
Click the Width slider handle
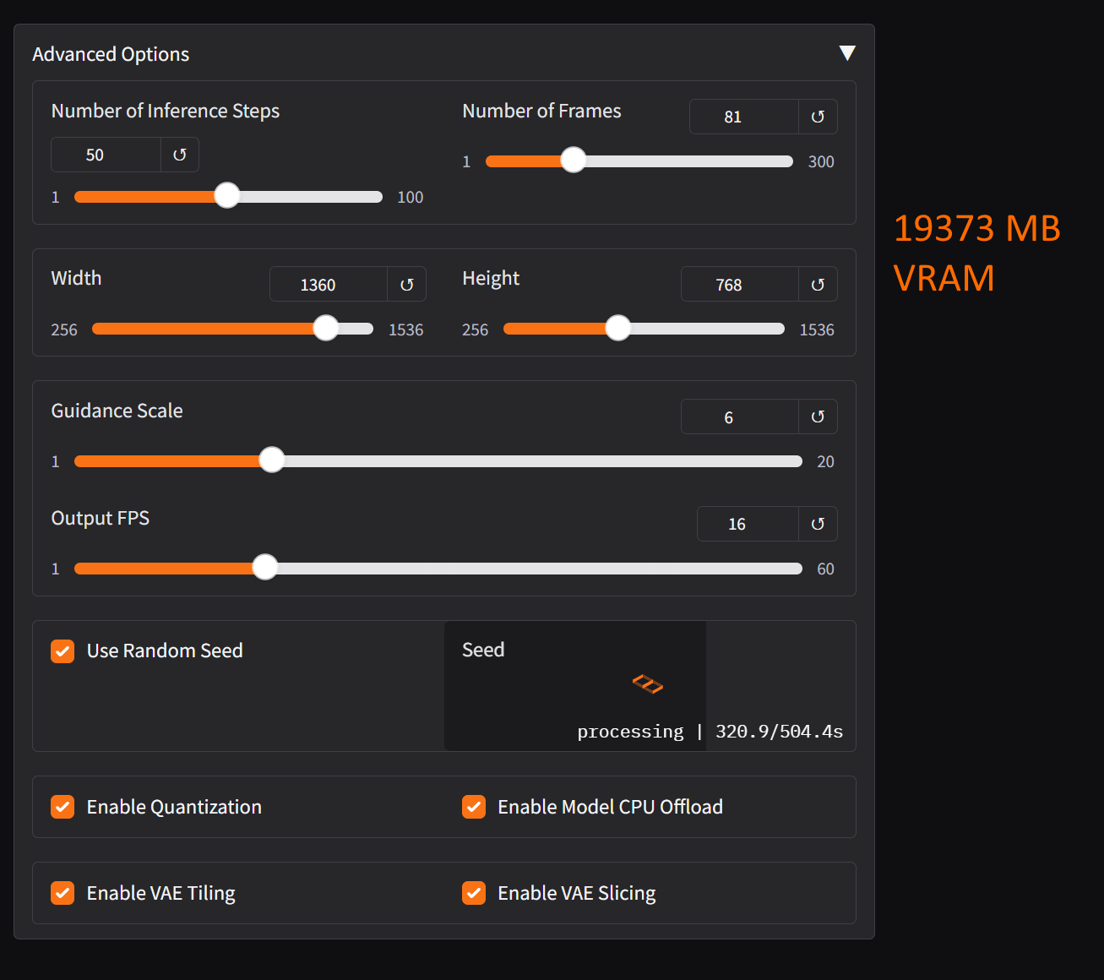tap(326, 328)
